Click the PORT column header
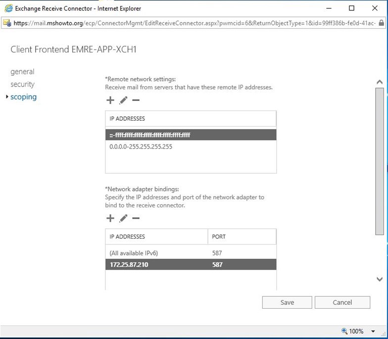Screen dimensions: 388x339 click(242, 237)
